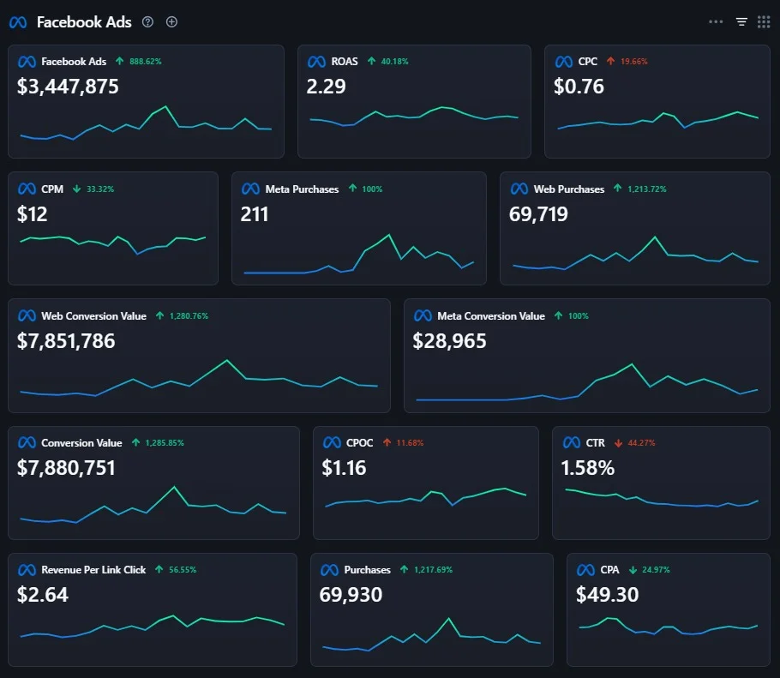The height and width of the screenshot is (678, 780).
Task: Click the Meta Conversion Value sparkline chart
Action: point(587,382)
